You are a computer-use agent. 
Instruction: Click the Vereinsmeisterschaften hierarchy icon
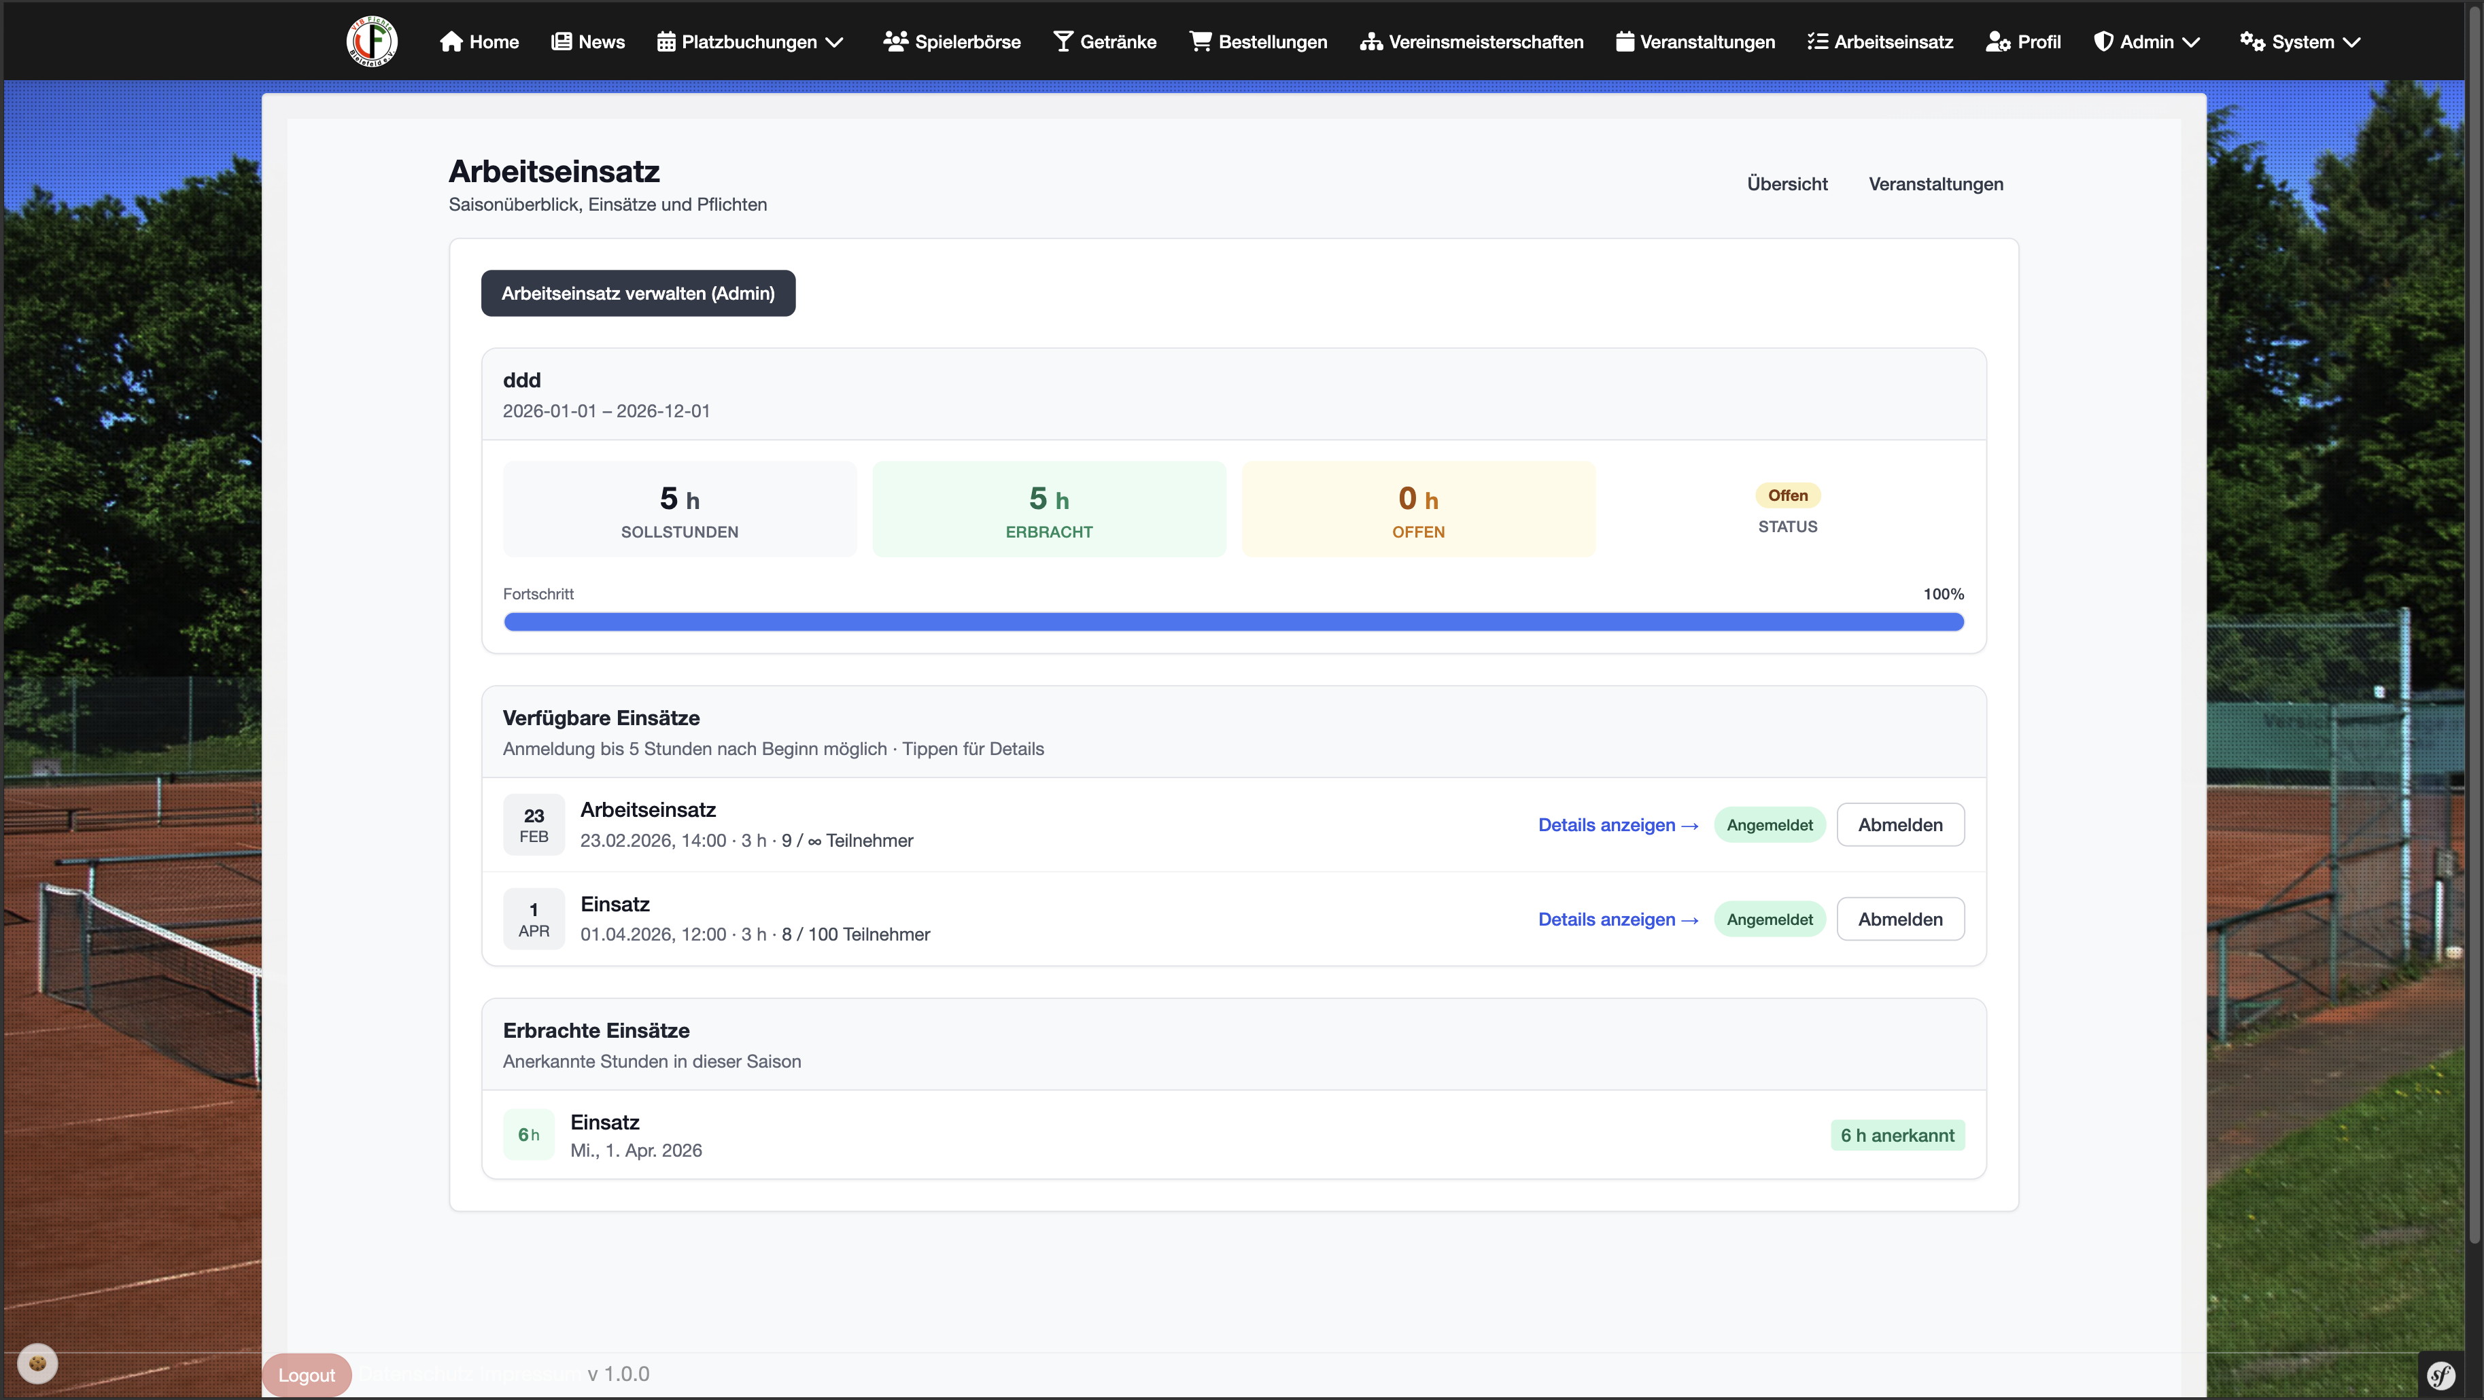click(1370, 41)
